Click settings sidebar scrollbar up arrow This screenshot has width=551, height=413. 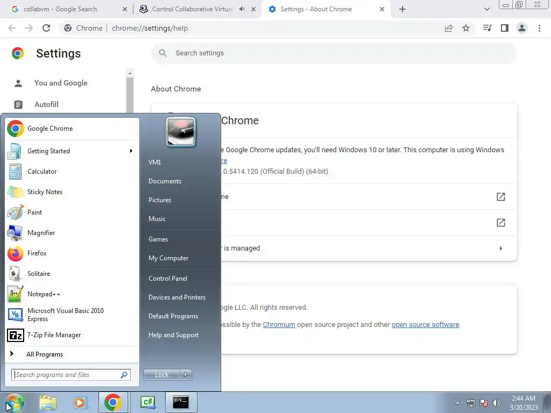130,73
